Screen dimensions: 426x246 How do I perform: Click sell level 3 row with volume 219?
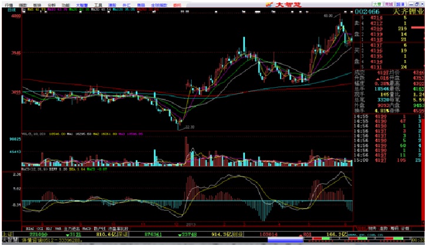tap(389, 28)
